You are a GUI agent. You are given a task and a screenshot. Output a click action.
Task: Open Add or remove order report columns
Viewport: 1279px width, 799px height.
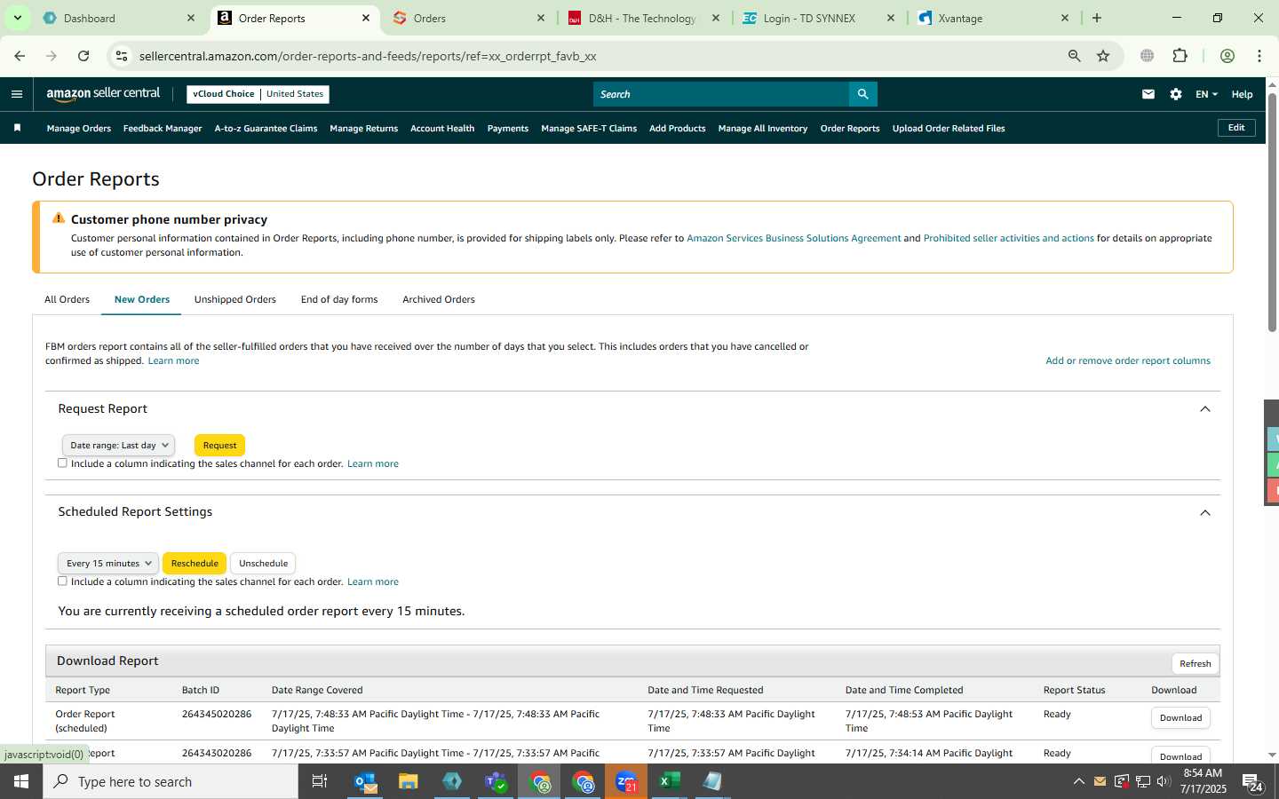pyautogui.click(x=1128, y=360)
